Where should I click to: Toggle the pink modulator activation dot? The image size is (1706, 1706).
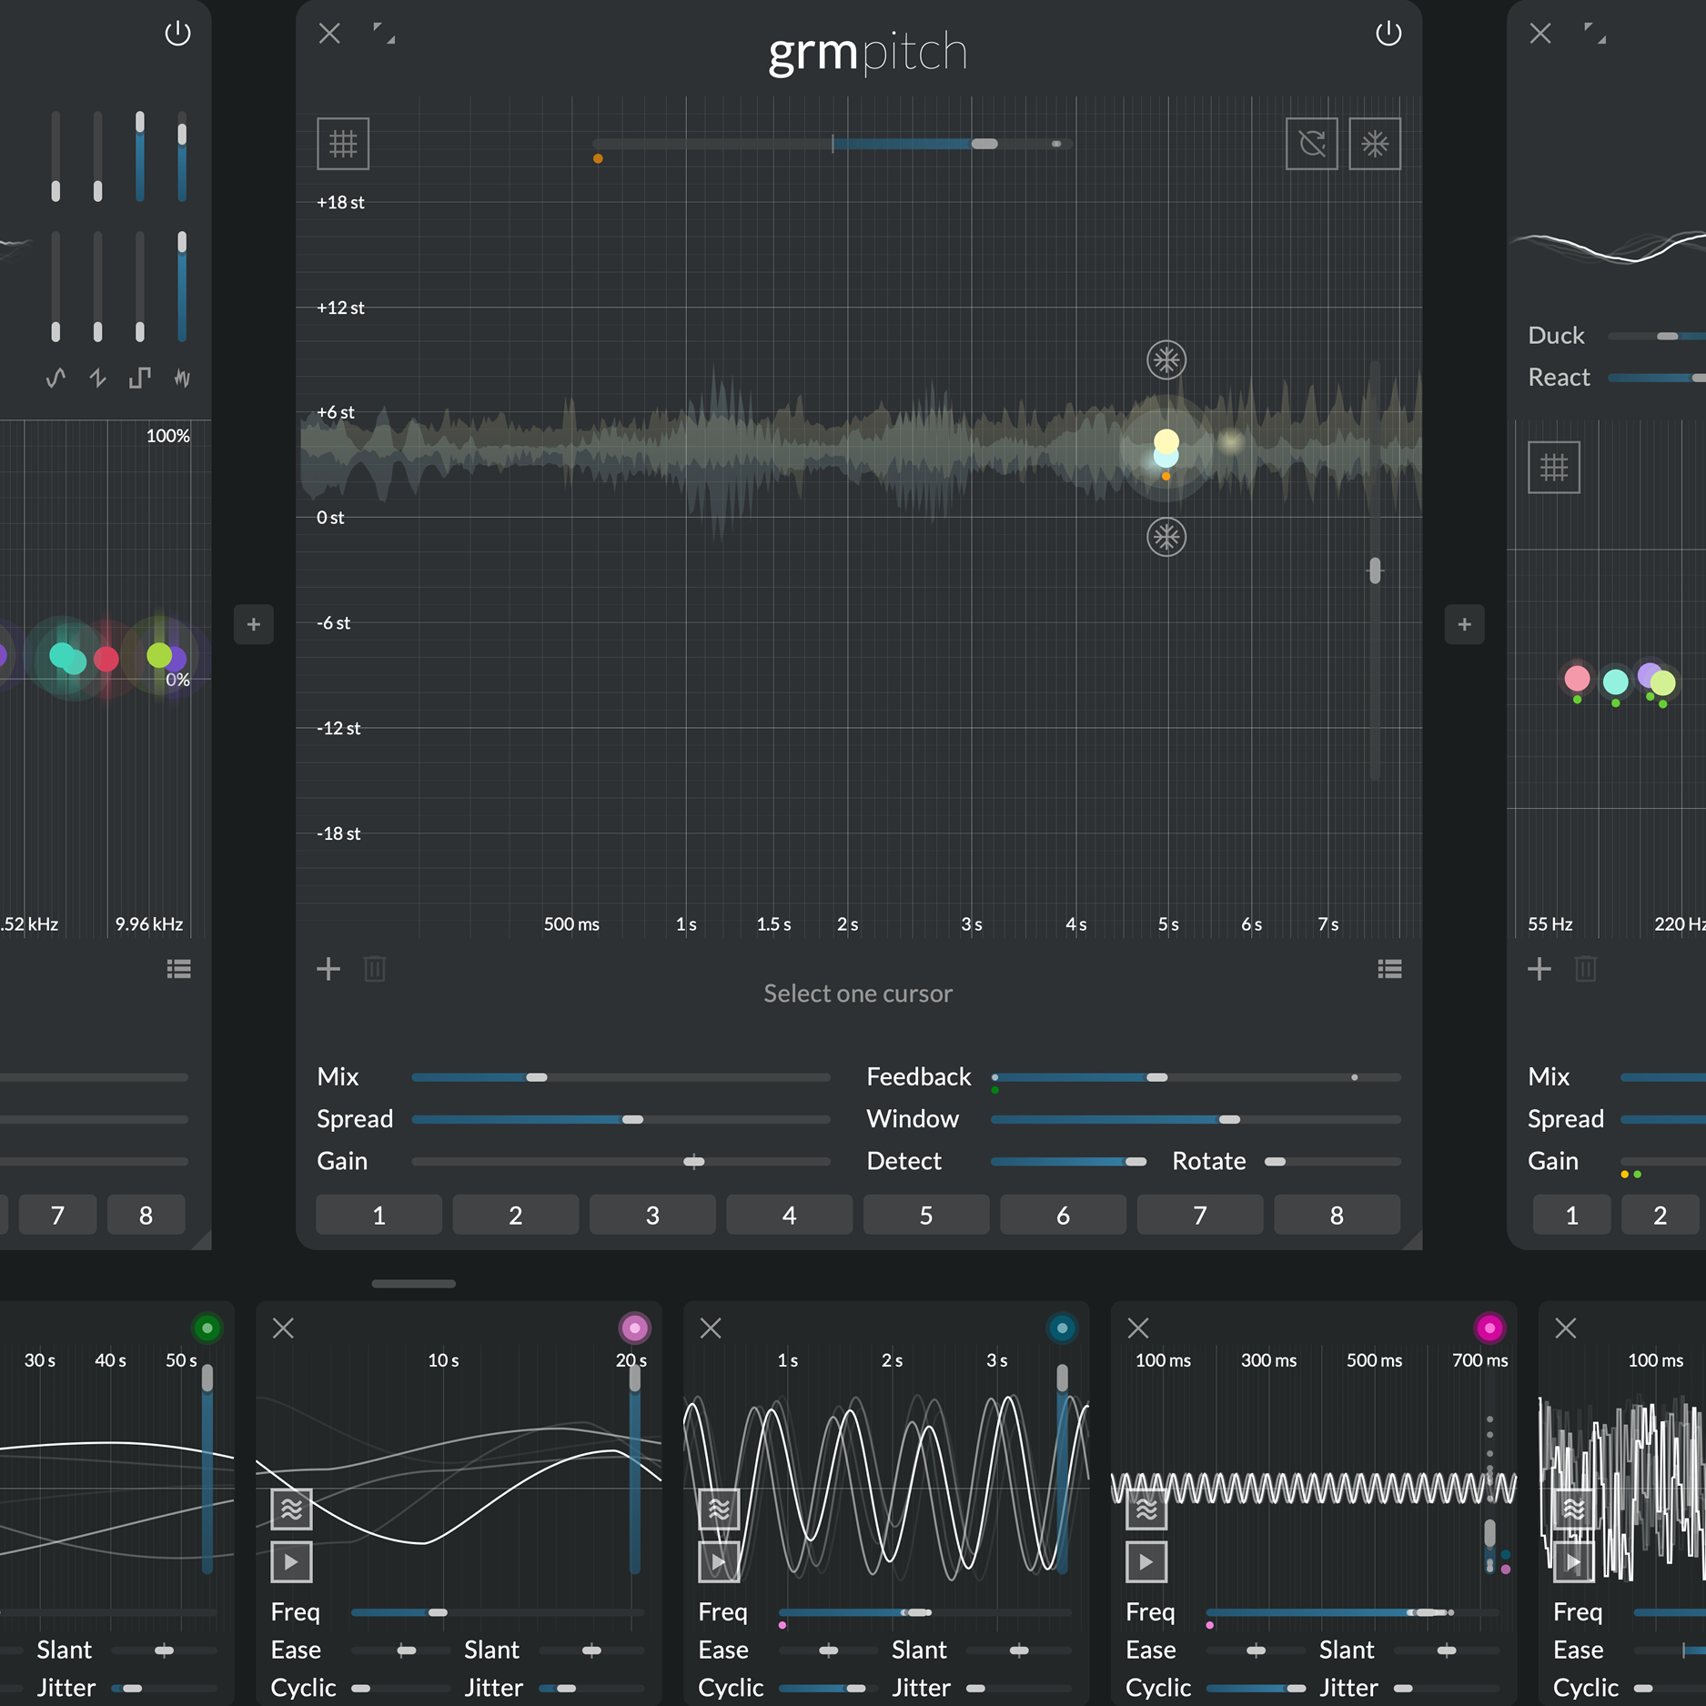[x=634, y=1328]
